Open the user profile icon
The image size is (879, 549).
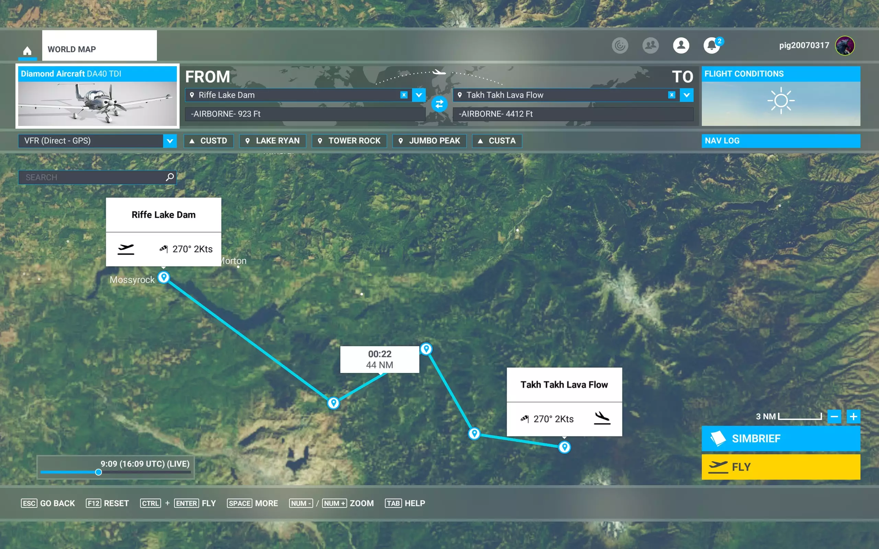pyautogui.click(x=681, y=46)
